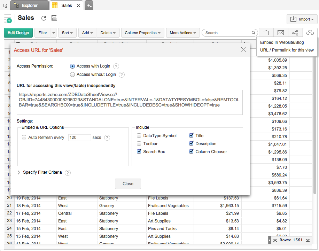Click help icon next to Access without Login
Image resolution: width=319 pixels, height=251 pixels.
click(122, 74)
